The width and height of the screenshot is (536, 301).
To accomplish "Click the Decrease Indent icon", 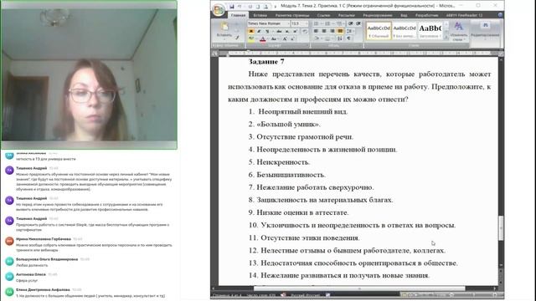I will (x=350, y=23).
